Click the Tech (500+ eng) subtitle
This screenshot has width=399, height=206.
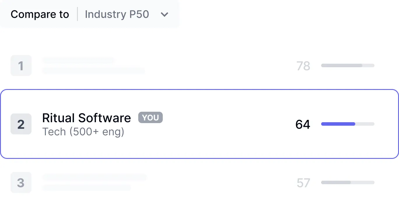[83, 132]
